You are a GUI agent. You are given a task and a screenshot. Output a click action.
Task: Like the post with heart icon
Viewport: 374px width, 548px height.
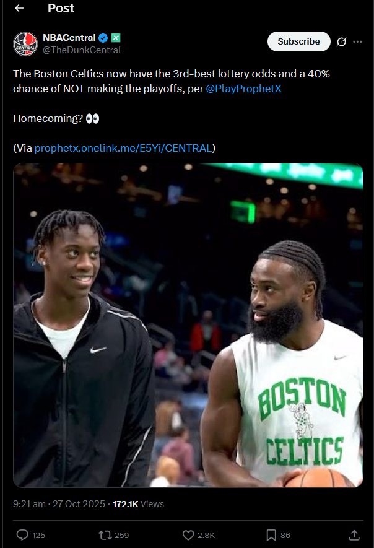tap(188, 535)
